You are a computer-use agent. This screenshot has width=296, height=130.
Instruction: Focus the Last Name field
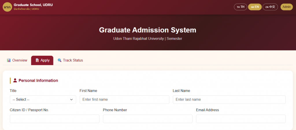point(229,99)
